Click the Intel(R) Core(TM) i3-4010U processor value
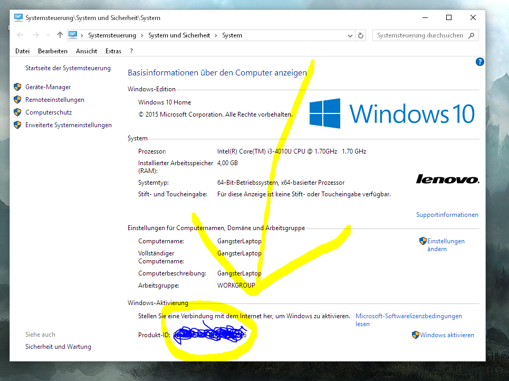The image size is (509, 381). pos(292,151)
